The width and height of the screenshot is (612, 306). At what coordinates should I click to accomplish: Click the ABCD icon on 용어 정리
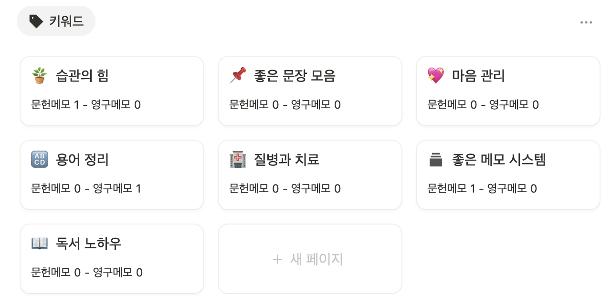[40, 160]
